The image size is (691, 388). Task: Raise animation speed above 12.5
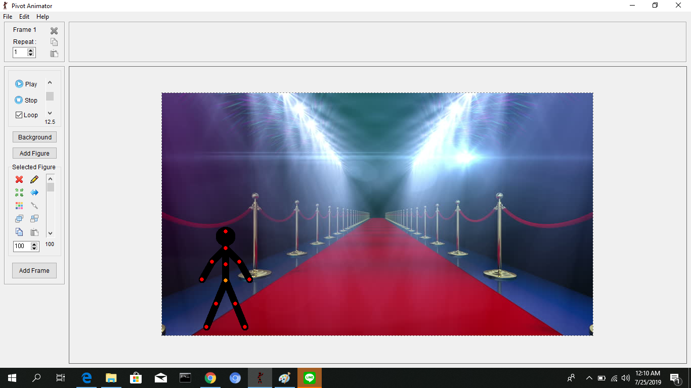[x=50, y=82]
